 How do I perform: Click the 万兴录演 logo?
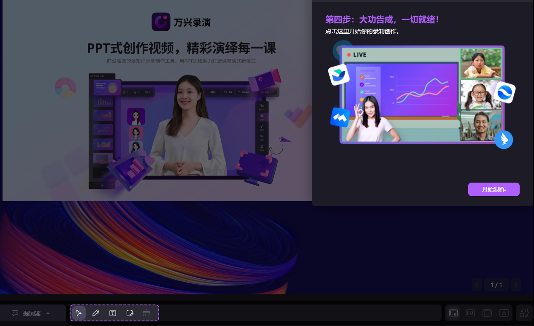point(181,21)
